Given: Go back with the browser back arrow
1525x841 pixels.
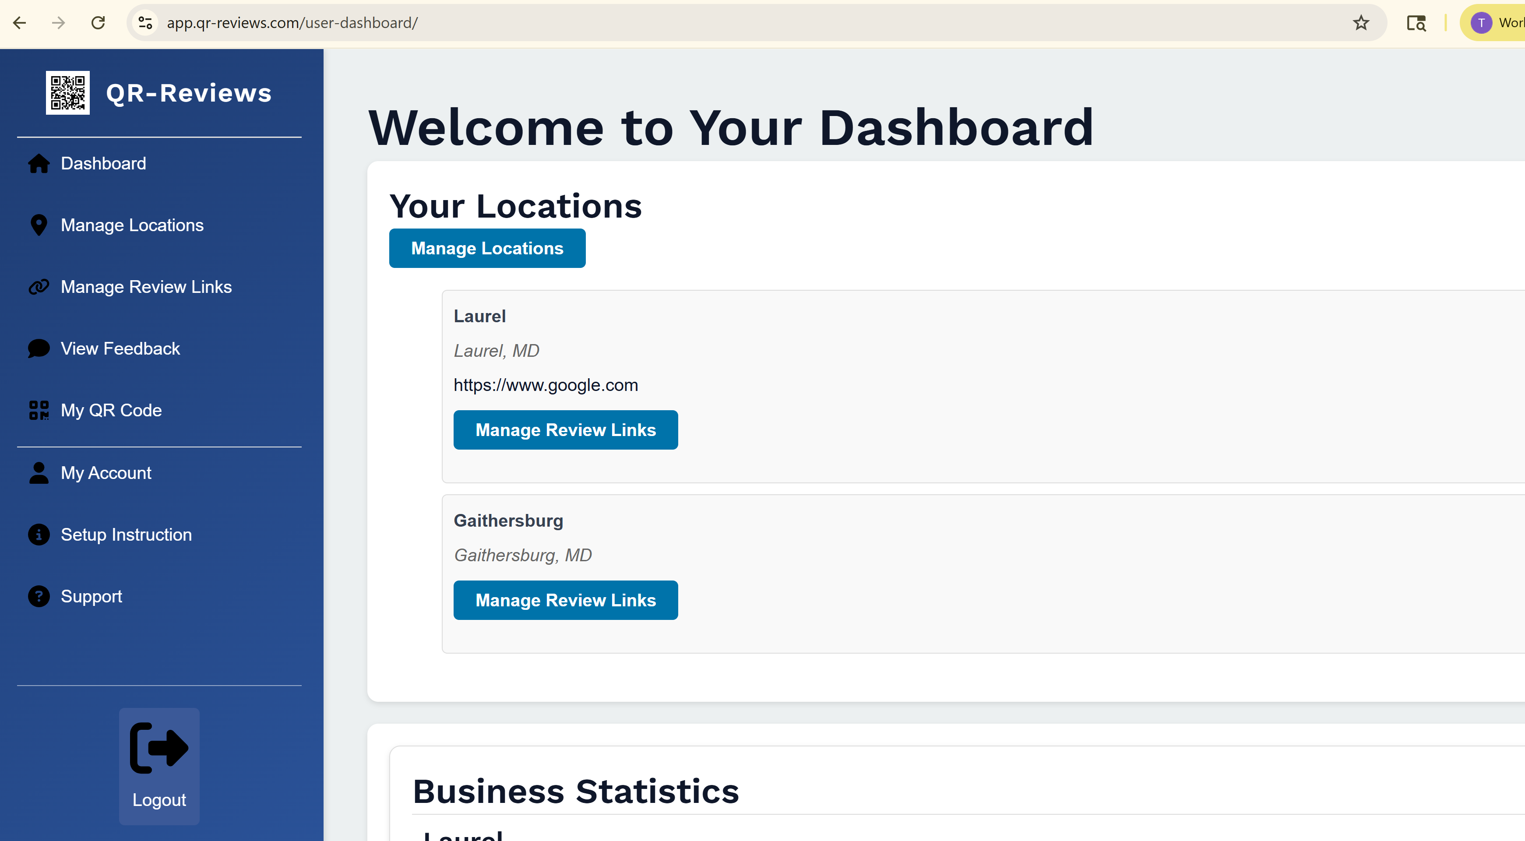Looking at the screenshot, I should pos(20,23).
